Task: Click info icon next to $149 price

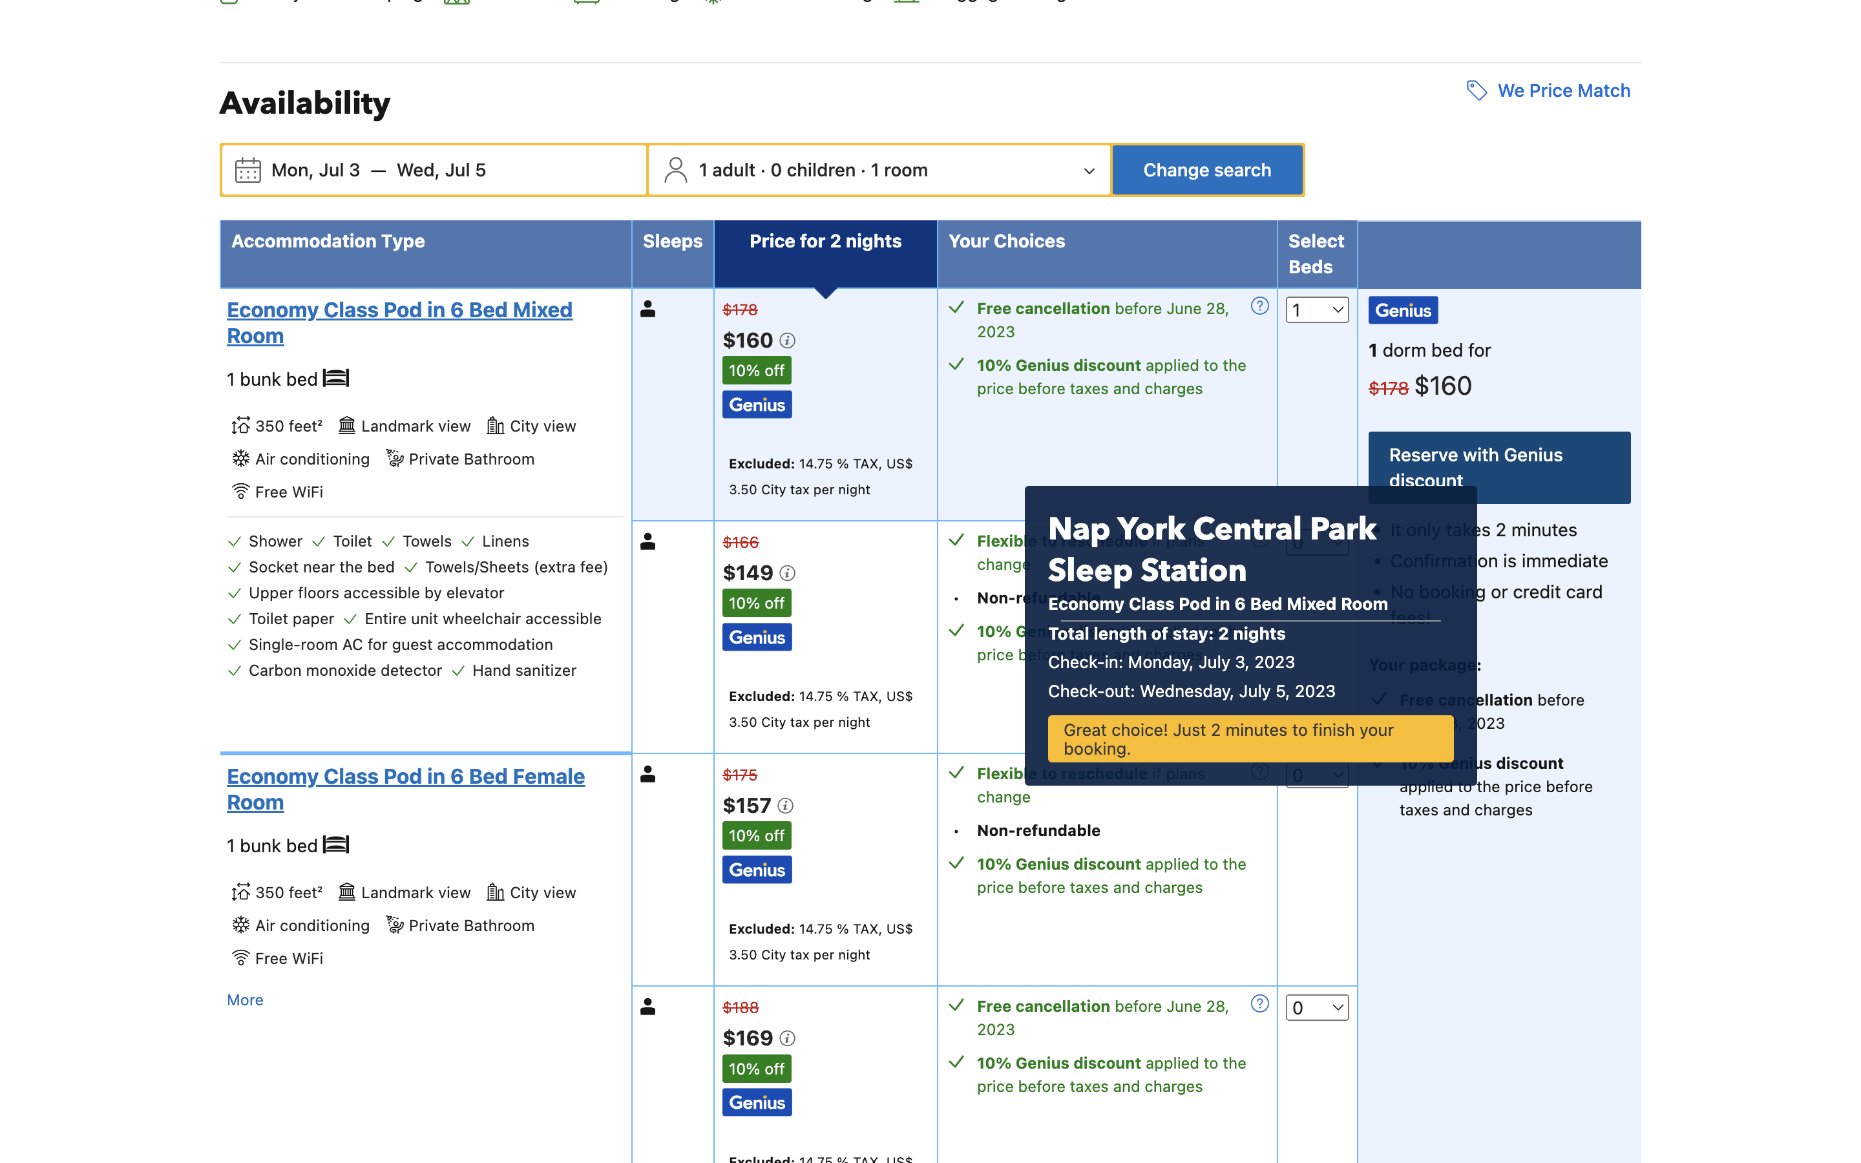Action: pos(788,573)
